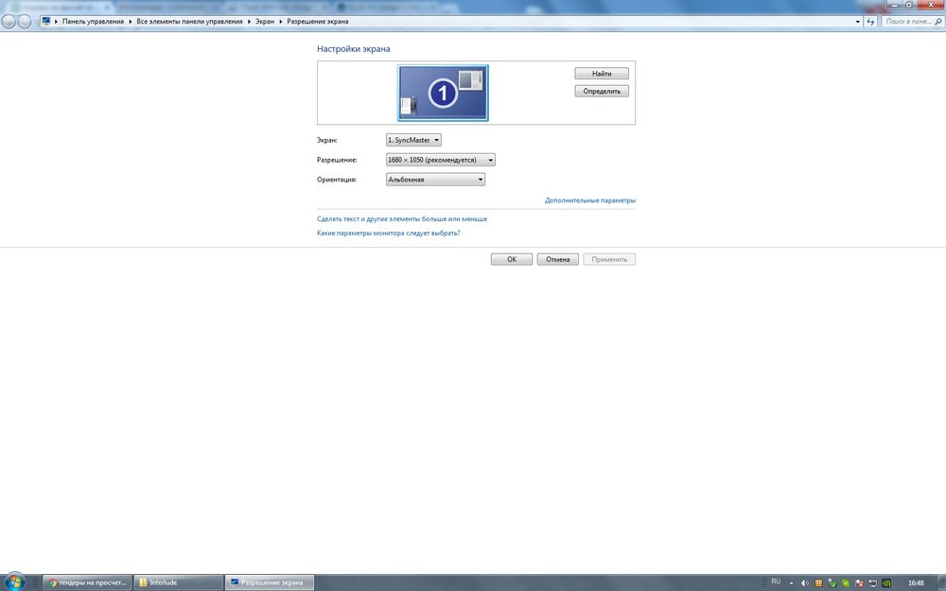The width and height of the screenshot is (946, 591).
Task: Click the back navigation arrow
Action: click(x=9, y=21)
